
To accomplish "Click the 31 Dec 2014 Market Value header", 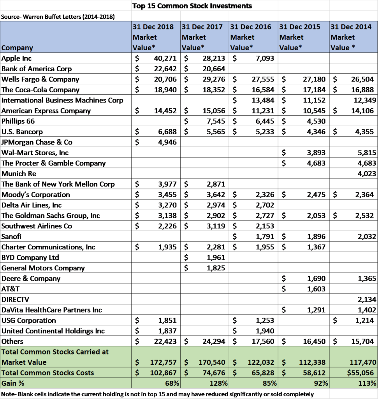I will (353, 37).
